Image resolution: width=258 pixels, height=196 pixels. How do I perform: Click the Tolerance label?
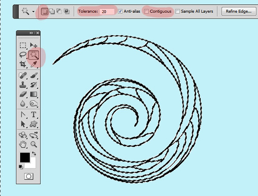88,11
